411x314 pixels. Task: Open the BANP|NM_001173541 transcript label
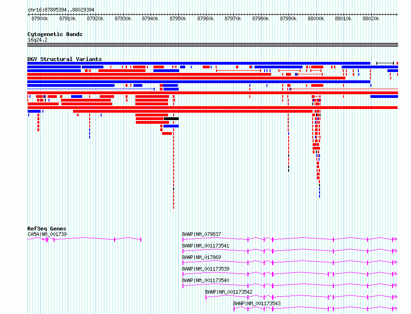point(206,246)
